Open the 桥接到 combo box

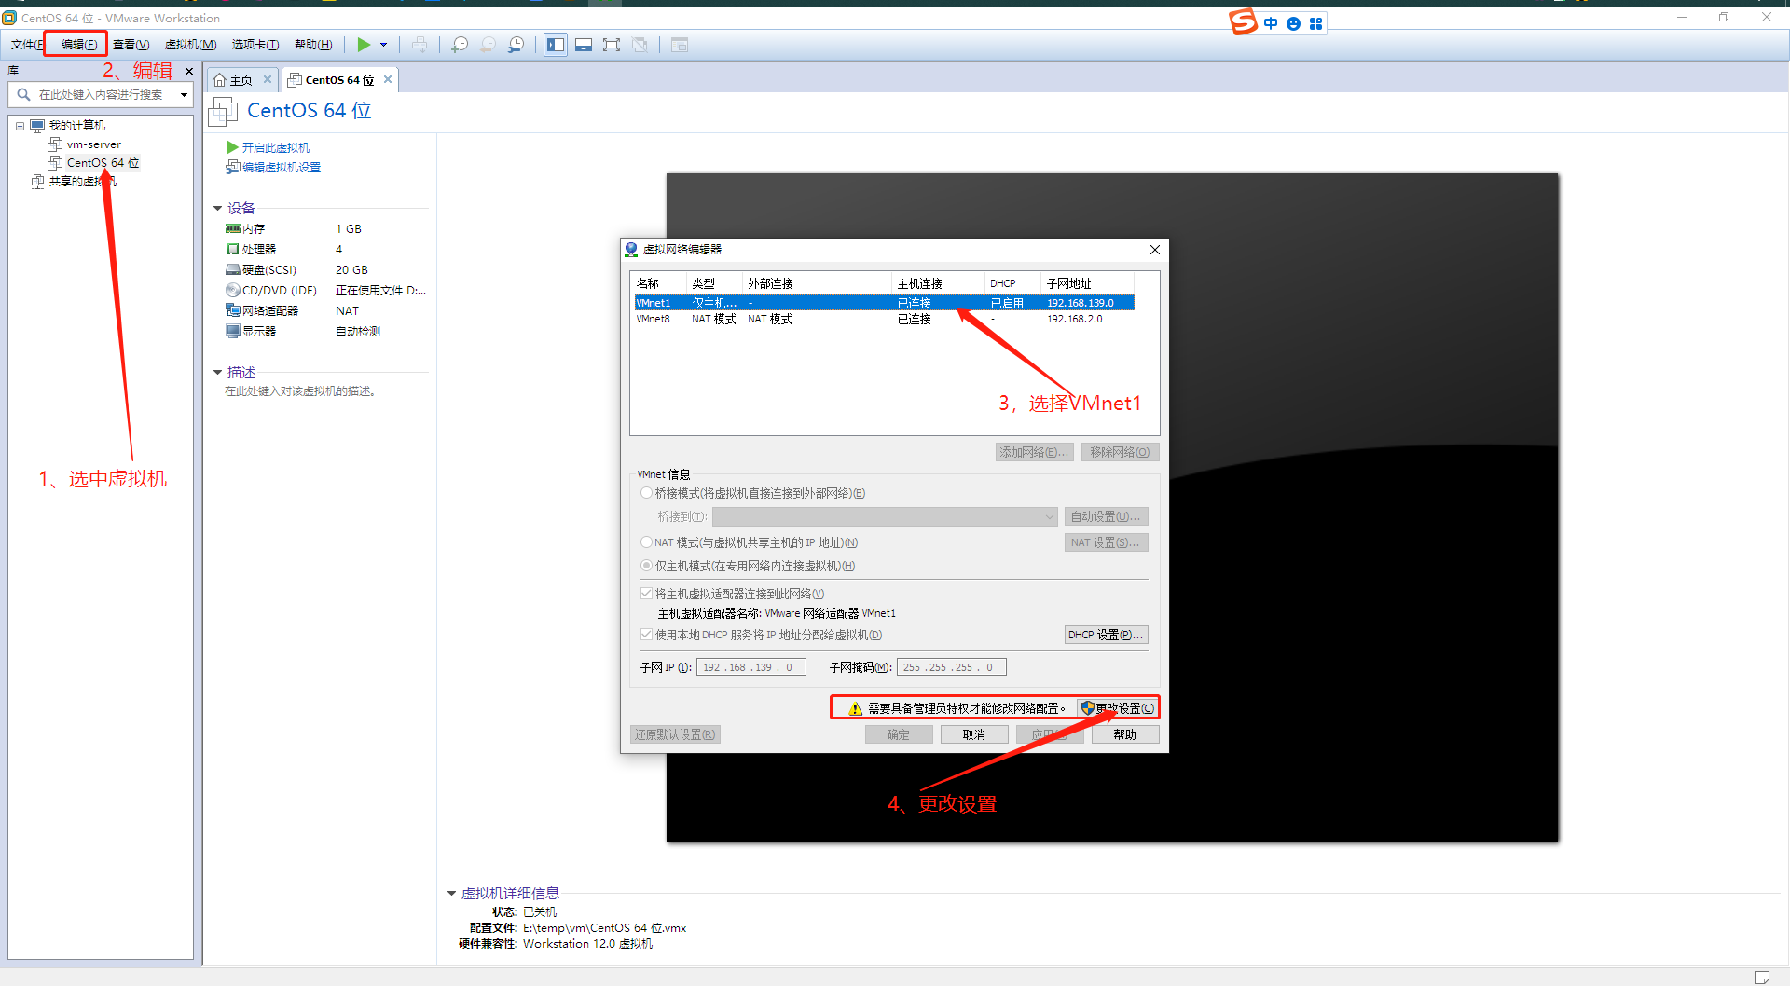click(886, 516)
